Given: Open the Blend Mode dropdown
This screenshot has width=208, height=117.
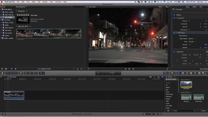Looking at the screenshot, I should click(192, 39).
